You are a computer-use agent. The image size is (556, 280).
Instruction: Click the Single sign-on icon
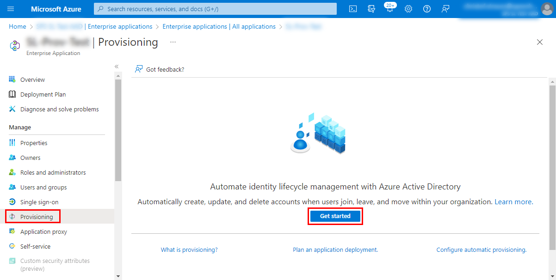point(12,202)
